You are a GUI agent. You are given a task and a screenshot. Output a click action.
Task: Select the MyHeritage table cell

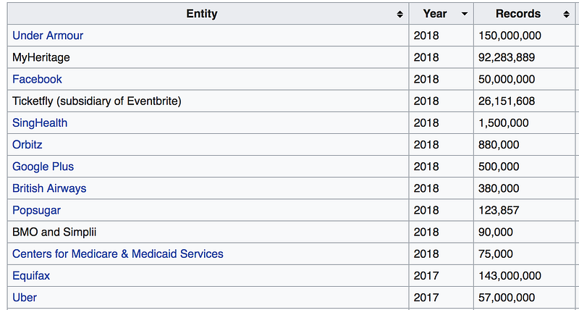click(208, 57)
